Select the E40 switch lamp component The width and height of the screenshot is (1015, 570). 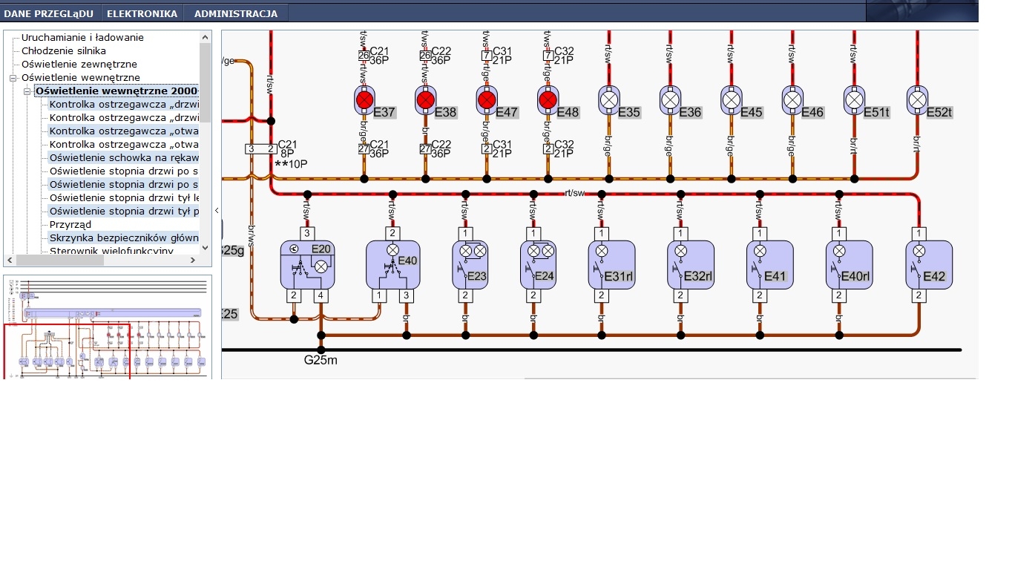click(x=392, y=265)
